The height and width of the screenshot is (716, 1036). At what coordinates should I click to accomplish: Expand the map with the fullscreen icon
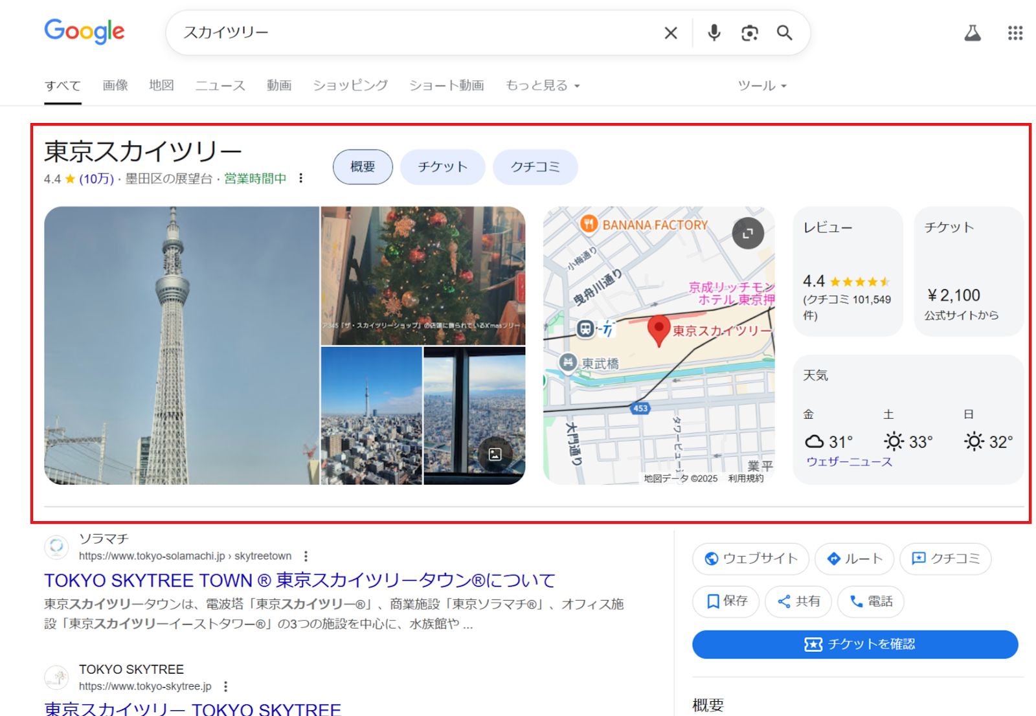pos(748,233)
